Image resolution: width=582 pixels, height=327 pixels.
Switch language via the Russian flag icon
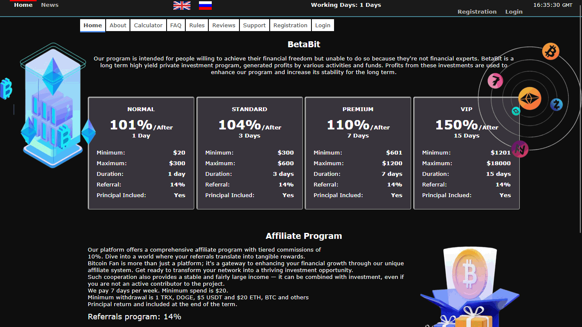tap(205, 6)
